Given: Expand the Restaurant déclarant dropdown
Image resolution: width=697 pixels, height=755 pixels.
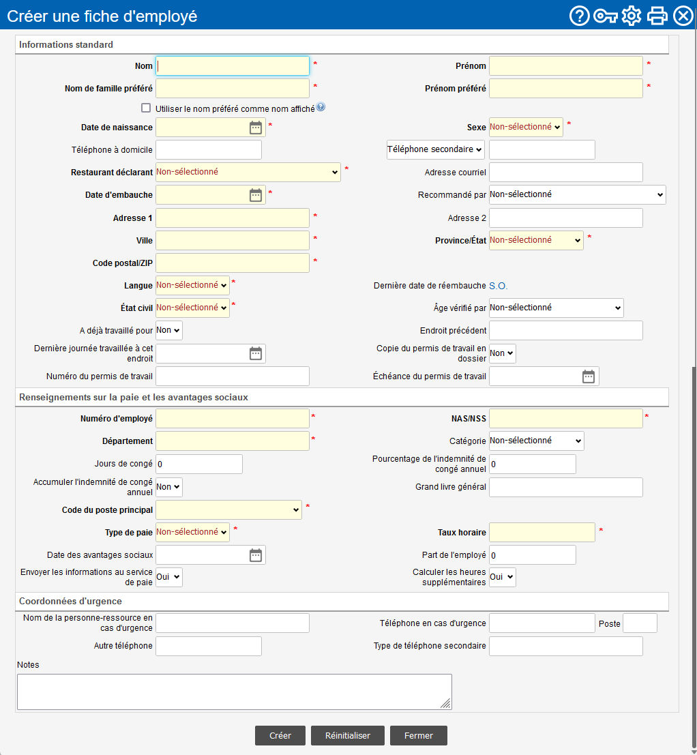Looking at the screenshot, I should pos(248,173).
